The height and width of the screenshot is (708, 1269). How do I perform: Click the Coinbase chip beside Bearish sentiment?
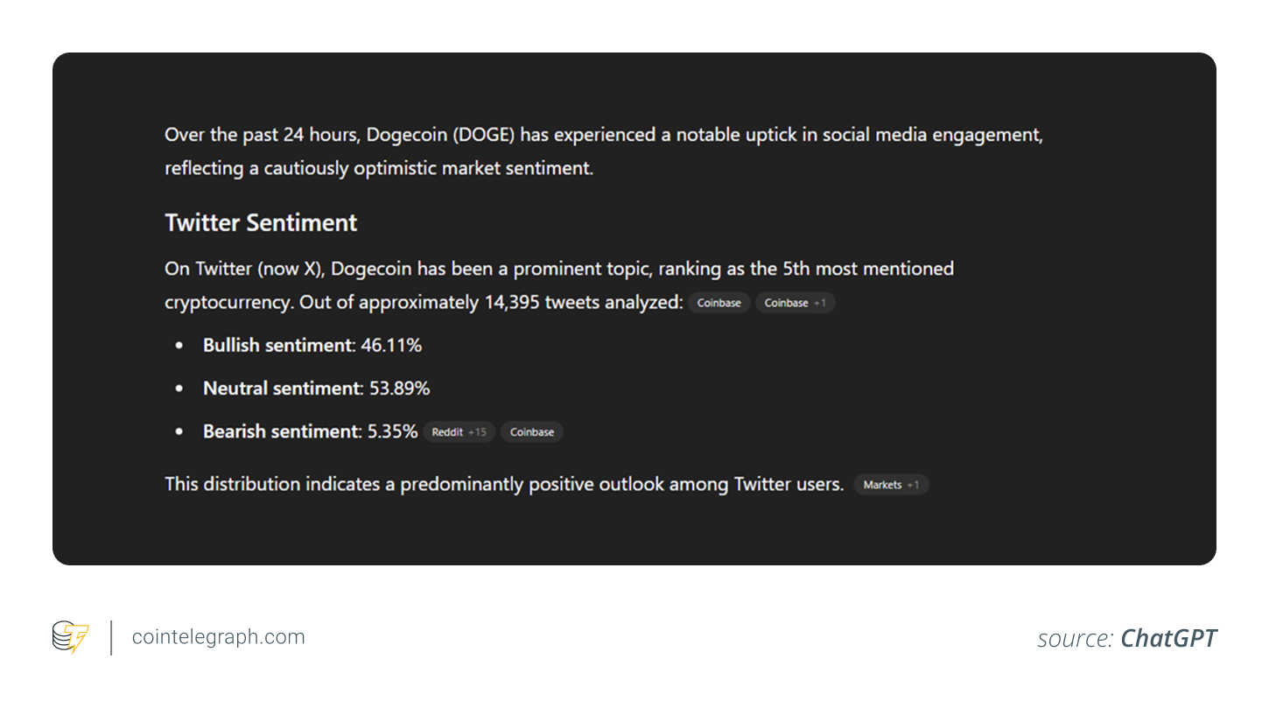[x=531, y=432]
